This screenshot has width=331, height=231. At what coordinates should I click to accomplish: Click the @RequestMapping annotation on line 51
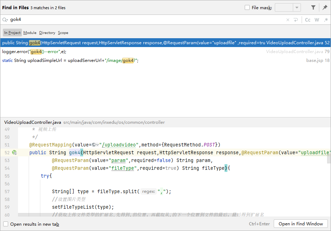click(51, 145)
